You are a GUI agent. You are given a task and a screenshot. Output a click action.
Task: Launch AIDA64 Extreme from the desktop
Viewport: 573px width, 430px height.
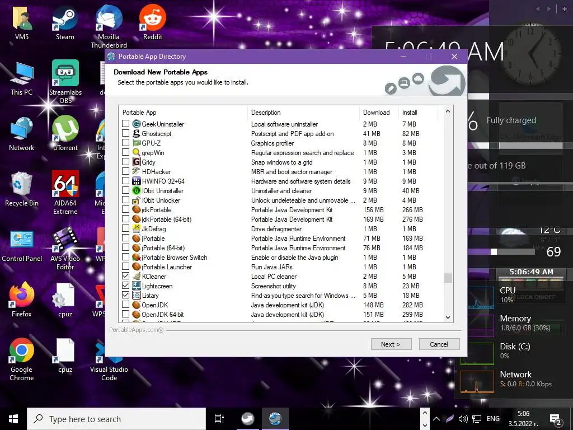(x=65, y=193)
